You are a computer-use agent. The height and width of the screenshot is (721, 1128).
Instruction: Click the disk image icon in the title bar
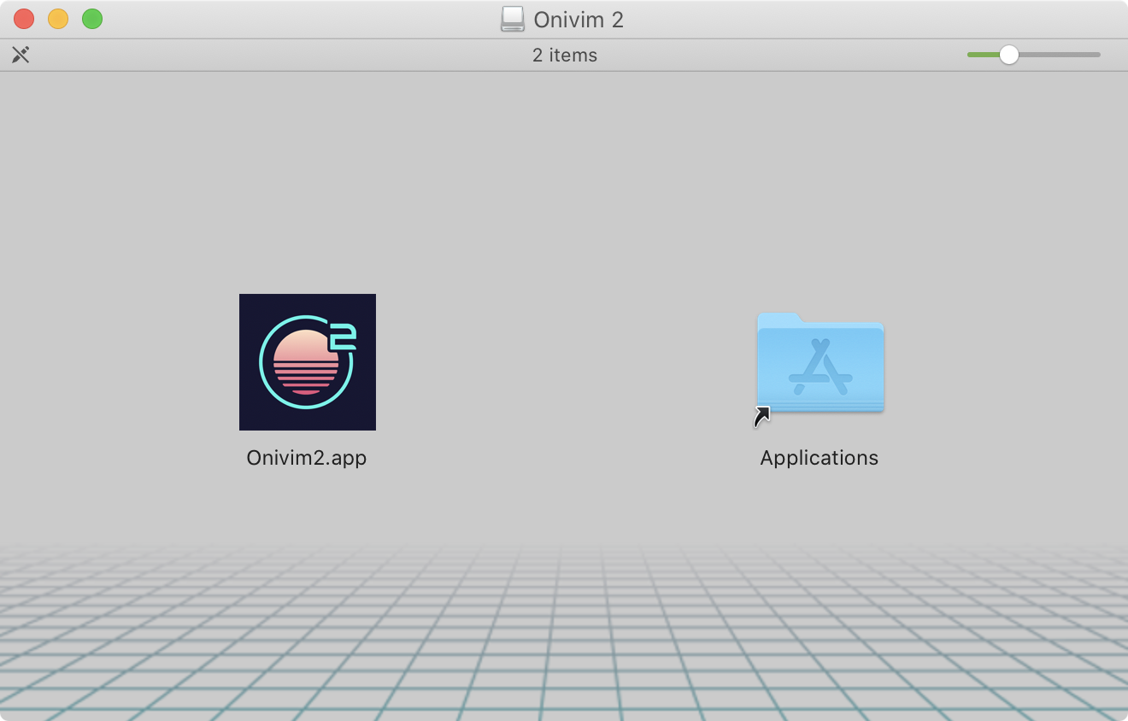click(512, 19)
